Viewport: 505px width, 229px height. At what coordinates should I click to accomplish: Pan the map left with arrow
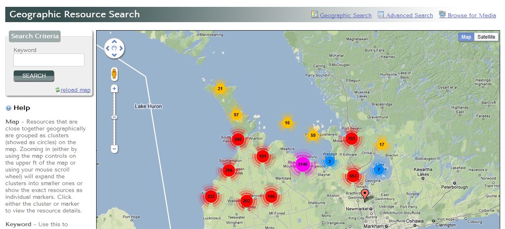pyautogui.click(x=107, y=49)
